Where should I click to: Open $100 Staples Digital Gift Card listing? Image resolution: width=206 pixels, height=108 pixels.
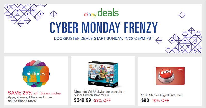tap(162, 95)
